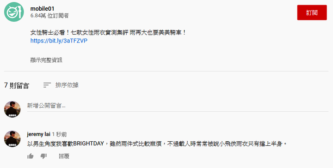Click the comment field underline
333x168 pixels.
178,111
